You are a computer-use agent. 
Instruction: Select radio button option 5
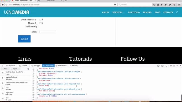coord(40,23)
